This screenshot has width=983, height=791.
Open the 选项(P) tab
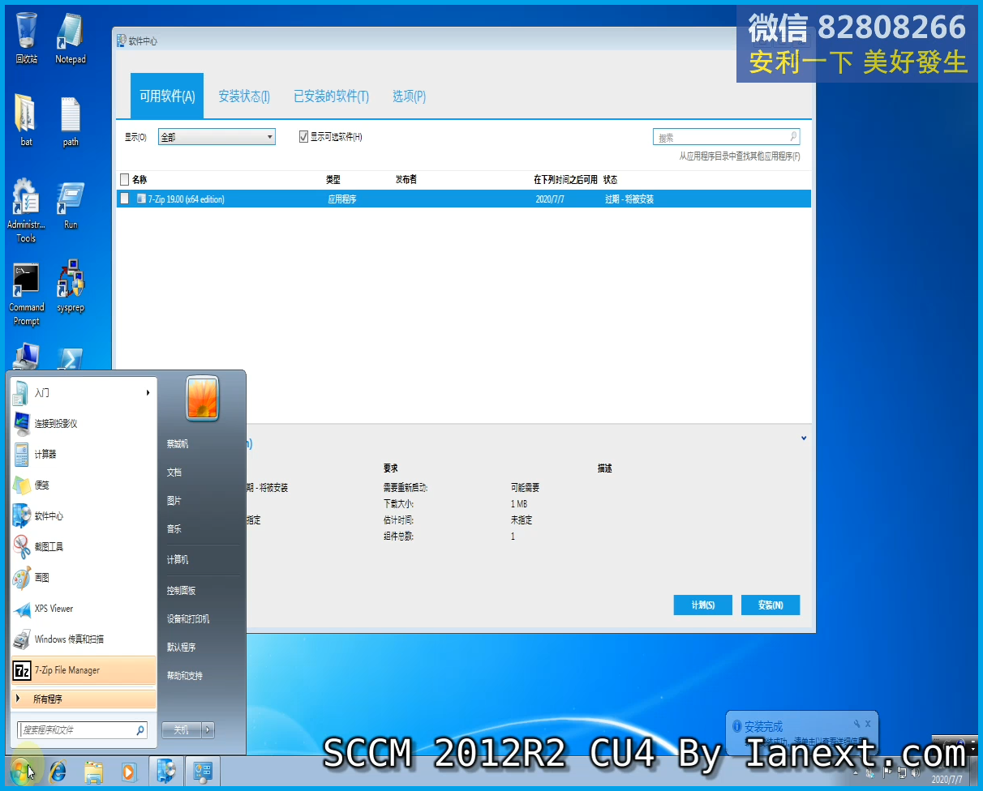(409, 96)
